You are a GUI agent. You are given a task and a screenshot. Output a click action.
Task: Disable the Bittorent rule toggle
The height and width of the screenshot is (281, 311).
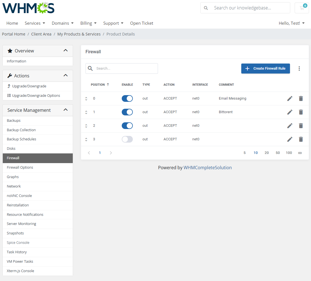127,112
